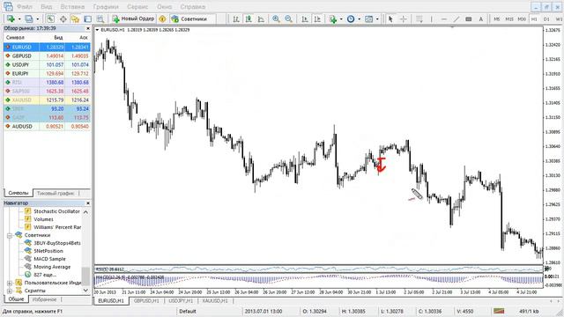
Task: Toggle the Market Watch window icon
Action: point(50,19)
